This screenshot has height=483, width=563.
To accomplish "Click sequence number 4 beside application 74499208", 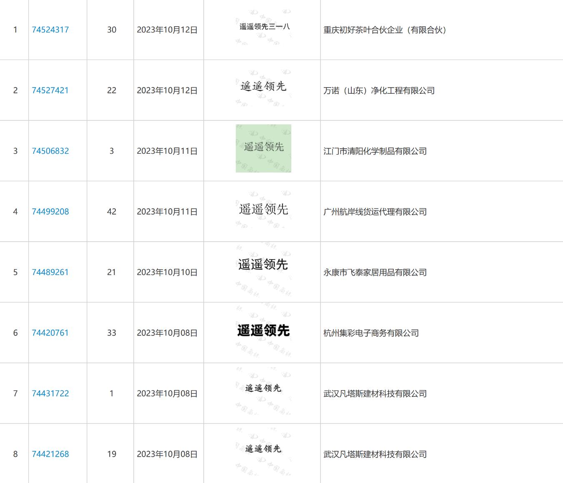I will tap(15, 211).
